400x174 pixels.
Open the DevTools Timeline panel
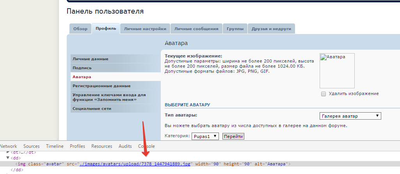[55, 146]
